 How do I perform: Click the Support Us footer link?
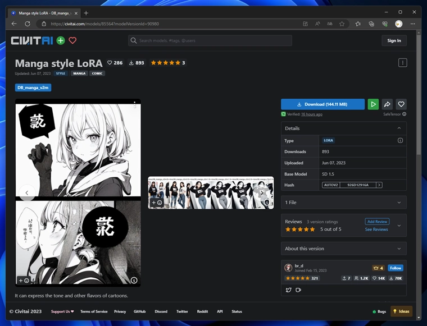point(62,311)
